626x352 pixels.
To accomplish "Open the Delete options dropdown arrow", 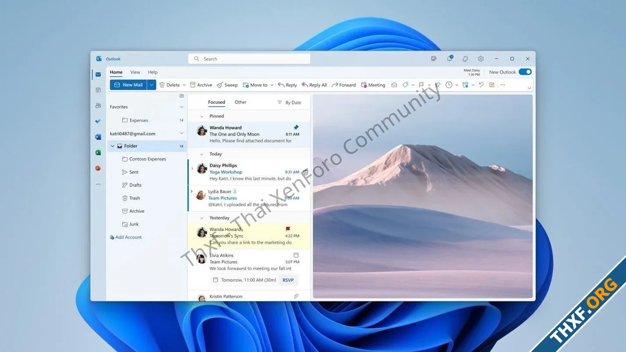I will [x=184, y=85].
